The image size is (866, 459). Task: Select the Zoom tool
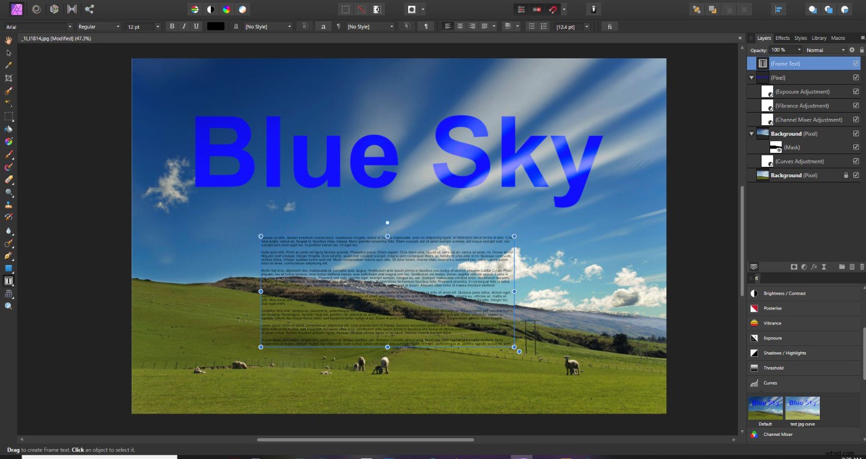tap(8, 306)
